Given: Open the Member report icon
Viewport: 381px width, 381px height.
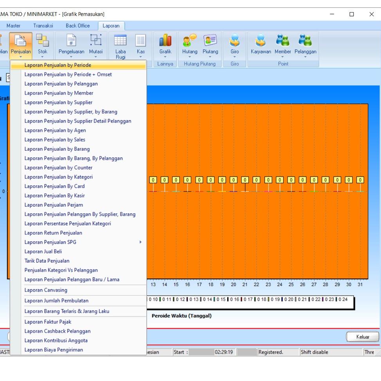Looking at the screenshot, I should click(x=283, y=43).
